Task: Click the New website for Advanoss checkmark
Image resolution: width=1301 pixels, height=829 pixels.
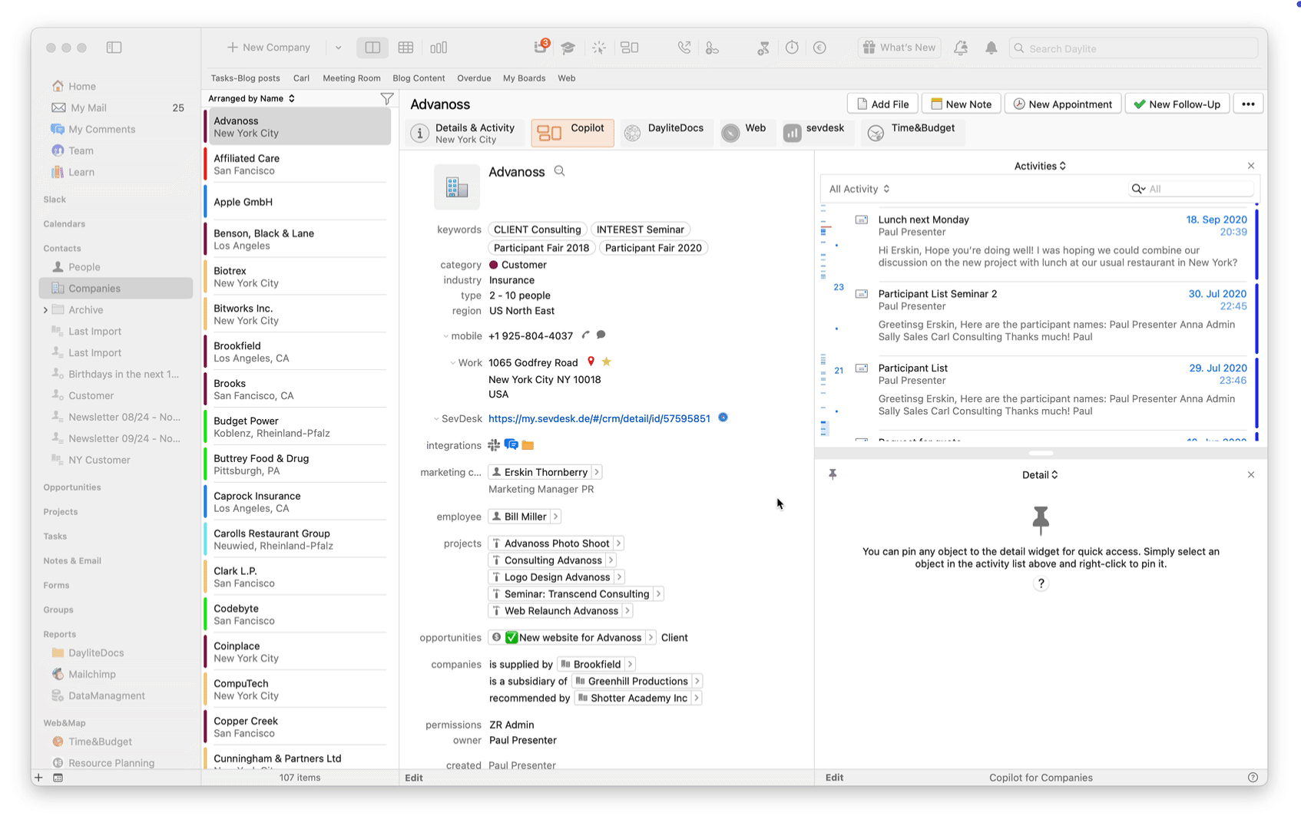Action: point(511,638)
